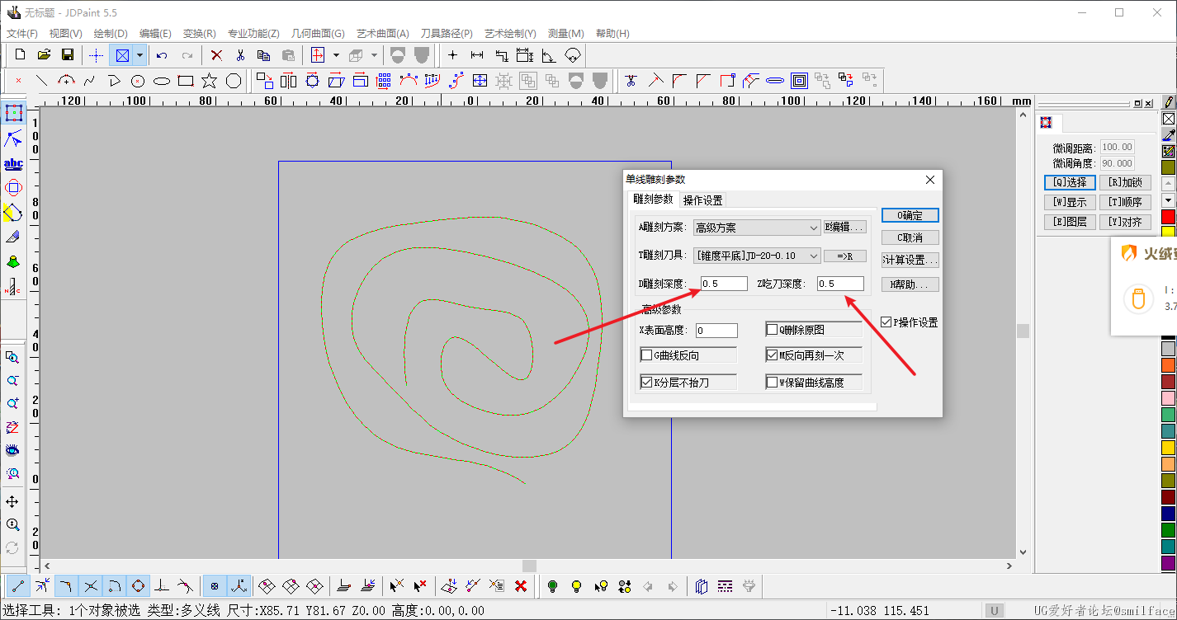Image resolution: width=1177 pixels, height=620 pixels.
Task: Click the node edit tool in left sidebar
Action: (13, 139)
